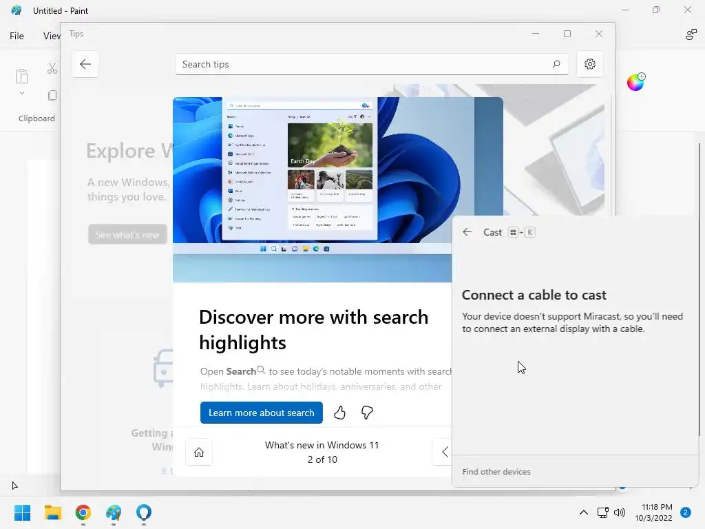Click 'What's new in Windows 11' label
Screen dimensions: 705x529
click(x=322, y=445)
